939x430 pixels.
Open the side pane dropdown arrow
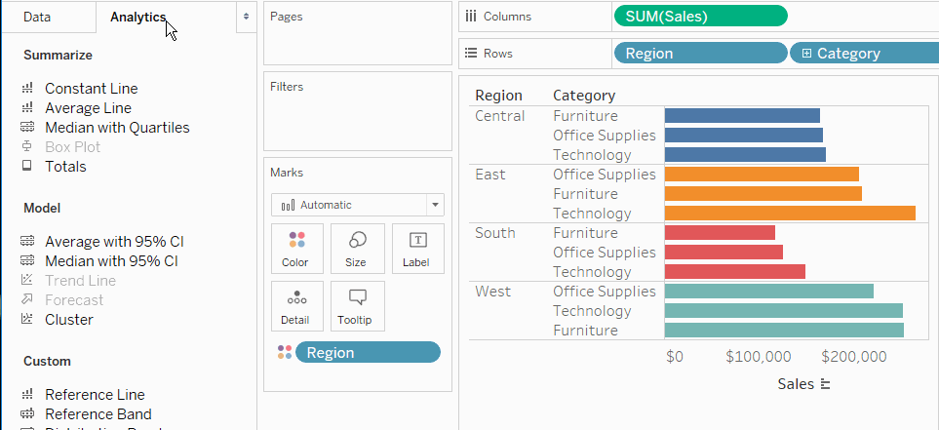(245, 17)
